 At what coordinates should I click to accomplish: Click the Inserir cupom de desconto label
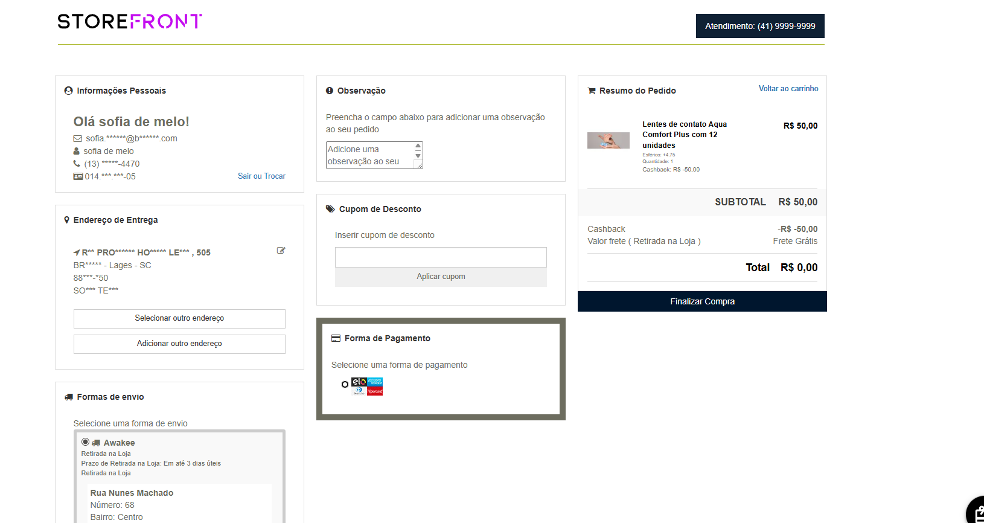tap(385, 235)
